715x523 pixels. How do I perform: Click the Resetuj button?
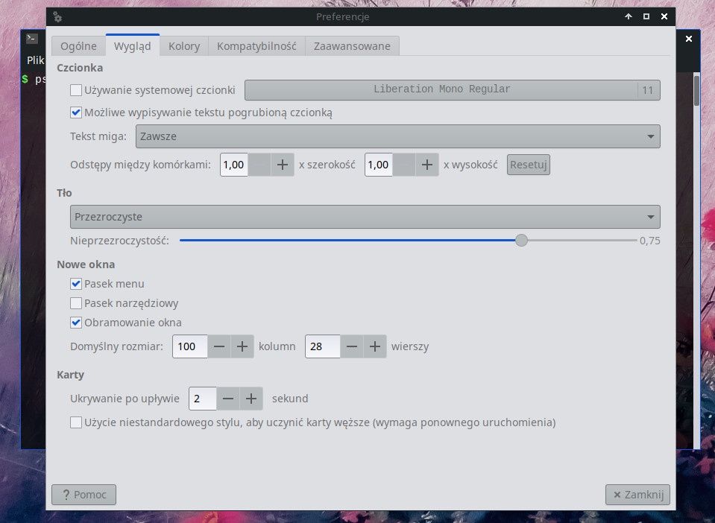point(529,165)
